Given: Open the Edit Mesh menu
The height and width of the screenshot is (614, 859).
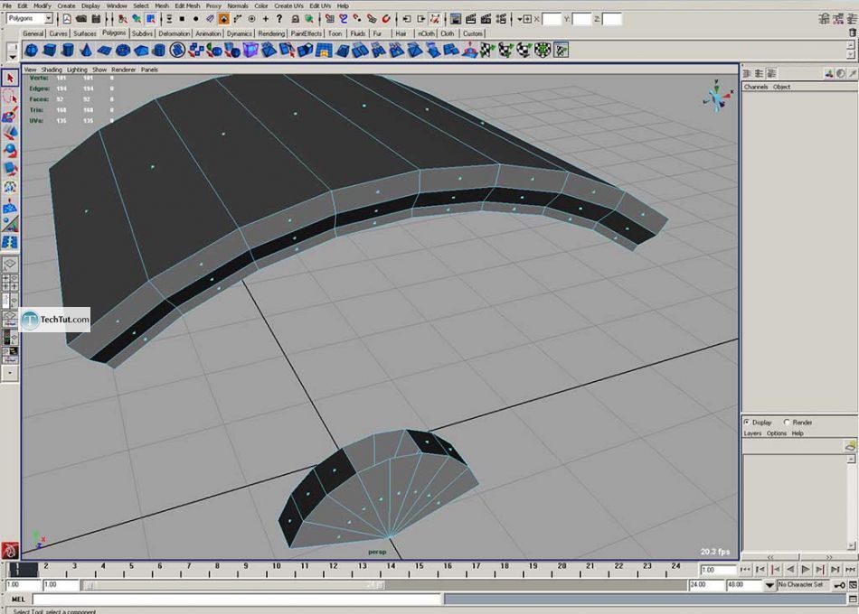Looking at the screenshot, I should (187, 5).
